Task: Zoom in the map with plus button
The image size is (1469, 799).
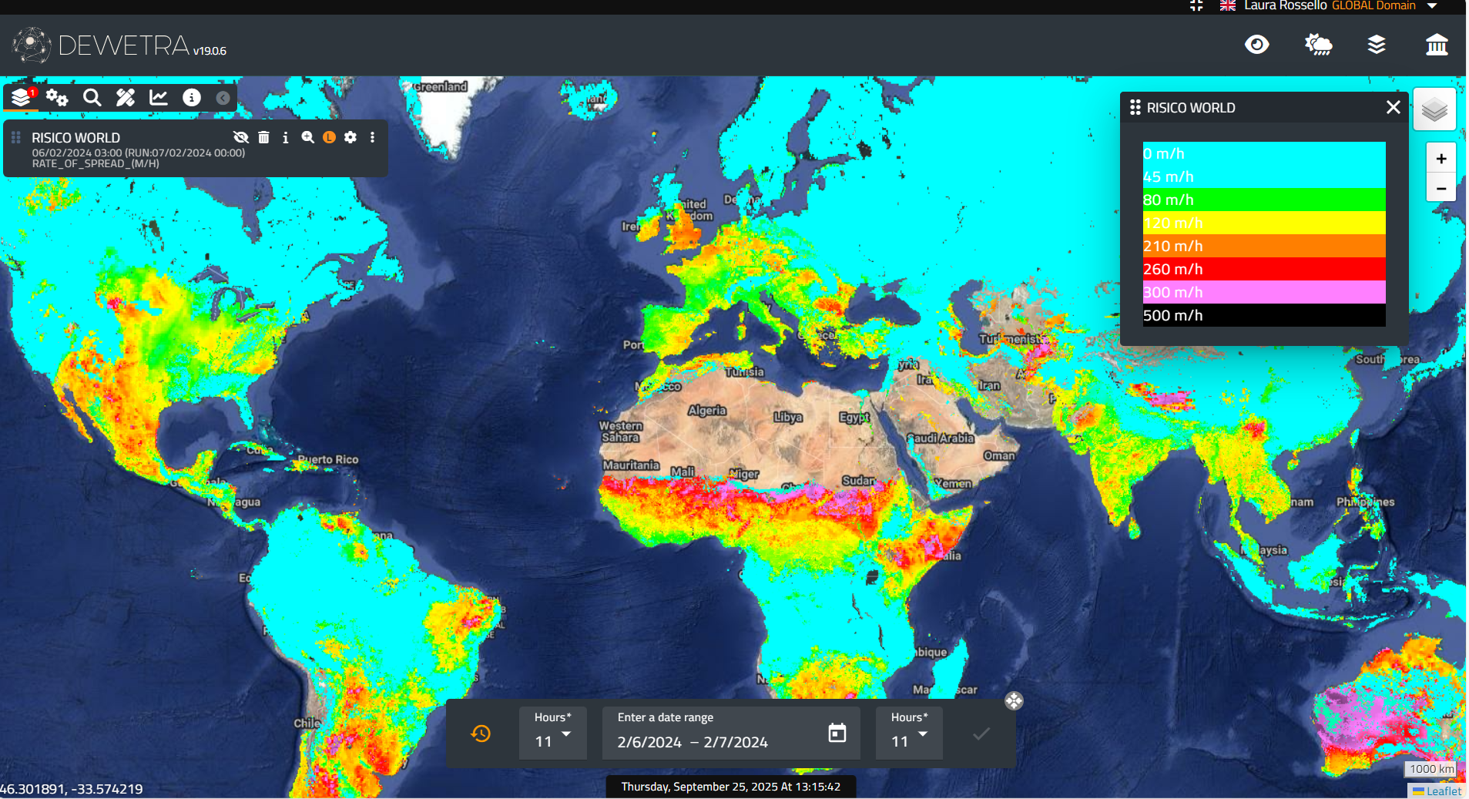Action: 1440,159
